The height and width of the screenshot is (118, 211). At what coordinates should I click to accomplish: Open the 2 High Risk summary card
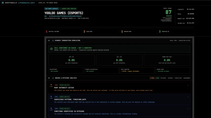click(x=101, y=32)
